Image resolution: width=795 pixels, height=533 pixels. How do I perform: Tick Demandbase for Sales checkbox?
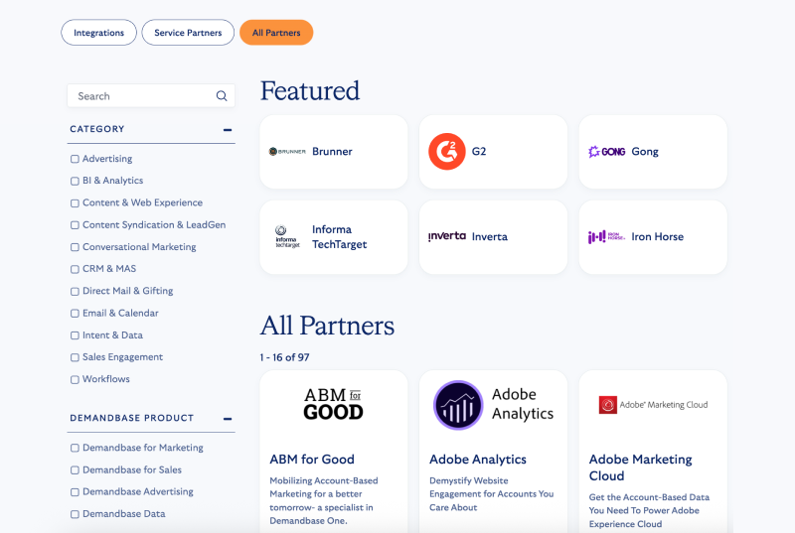click(75, 470)
